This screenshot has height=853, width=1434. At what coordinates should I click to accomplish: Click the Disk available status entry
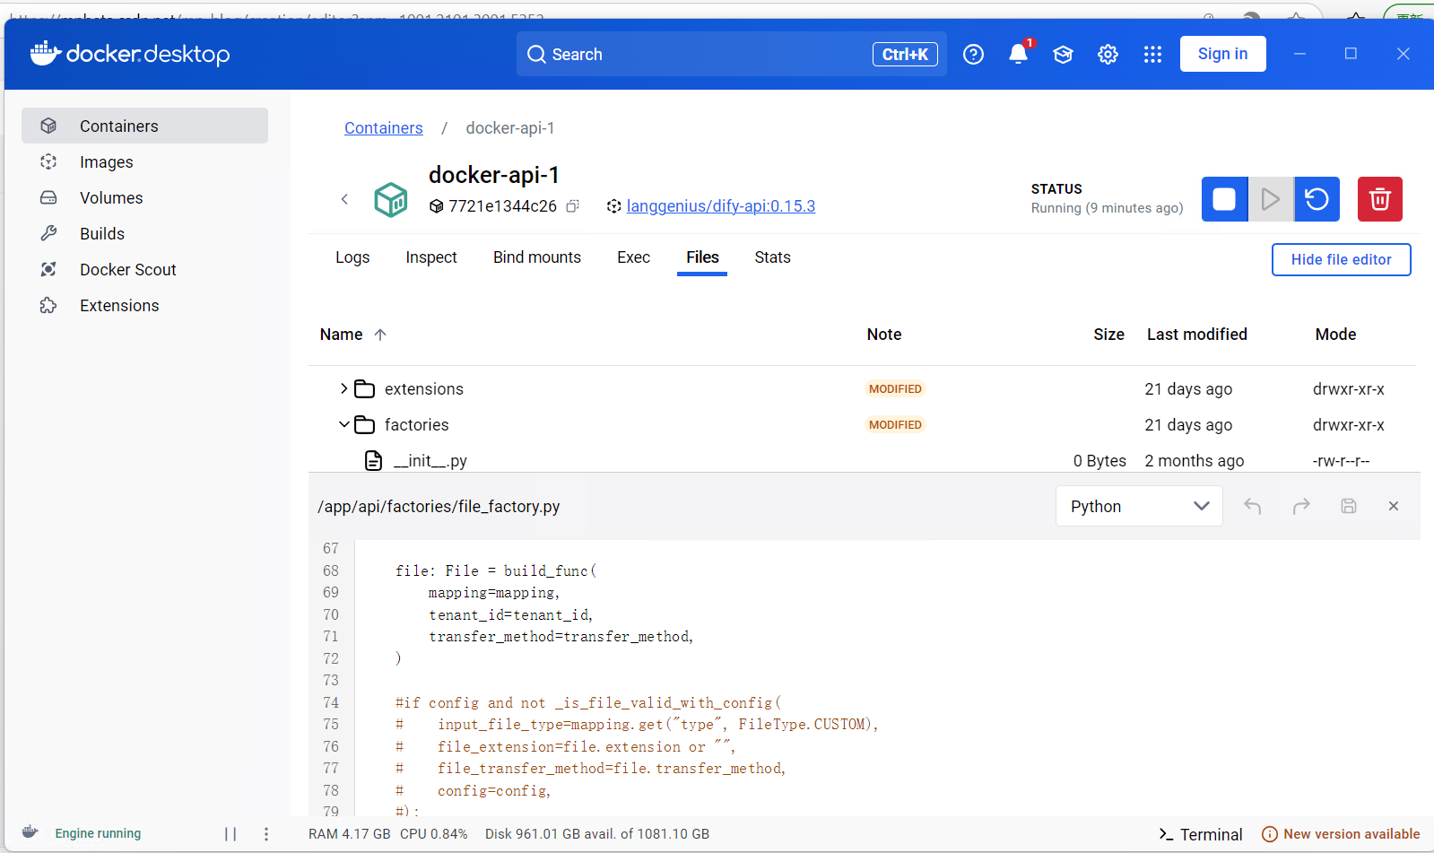pos(597,834)
